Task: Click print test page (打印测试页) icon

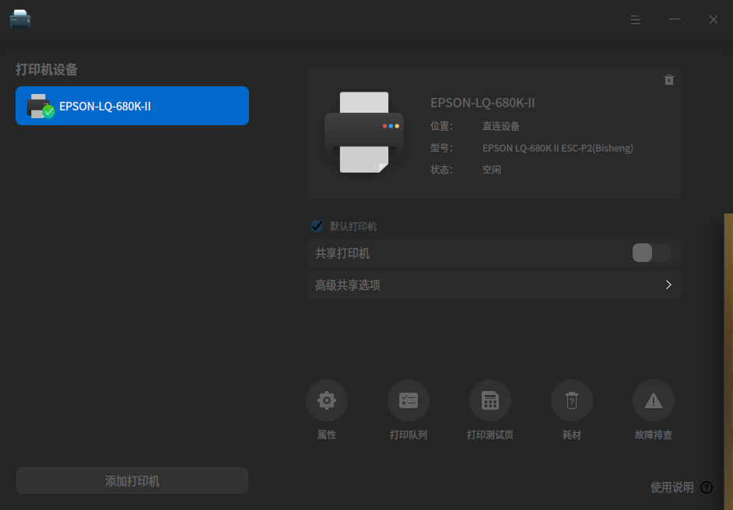Action: (490, 400)
